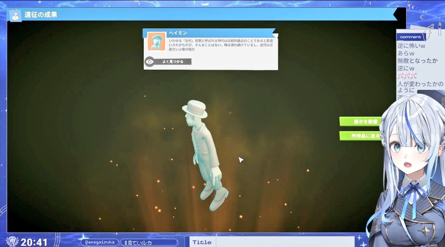This screenshot has height=247, width=445.
Task: Click the #見ているルカ hashtag badge
Action: (149, 243)
